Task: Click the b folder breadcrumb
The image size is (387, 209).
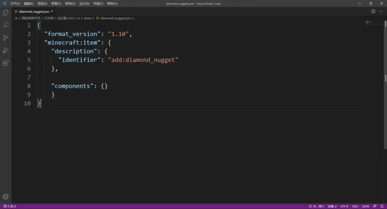Action: tap(79, 18)
